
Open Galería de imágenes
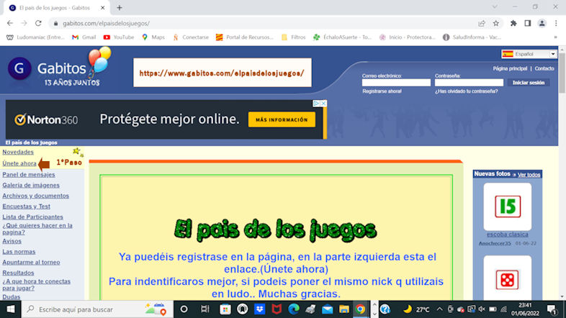(x=31, y=186)
